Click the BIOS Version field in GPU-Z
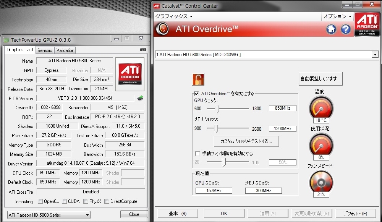382x222 pixels. point(85,98)
